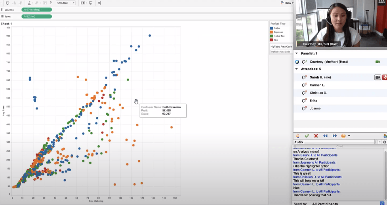Click the Rows shelf label
This screenshot has height=205, width=387.
pyautogui.click(x=6, y=17)
